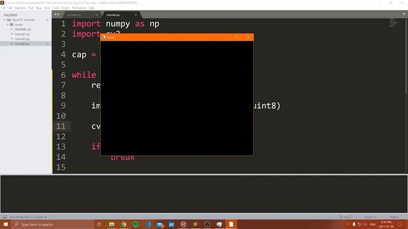
Task: Close the active tutorial3.py tab
Action: [x=136, y=15]
